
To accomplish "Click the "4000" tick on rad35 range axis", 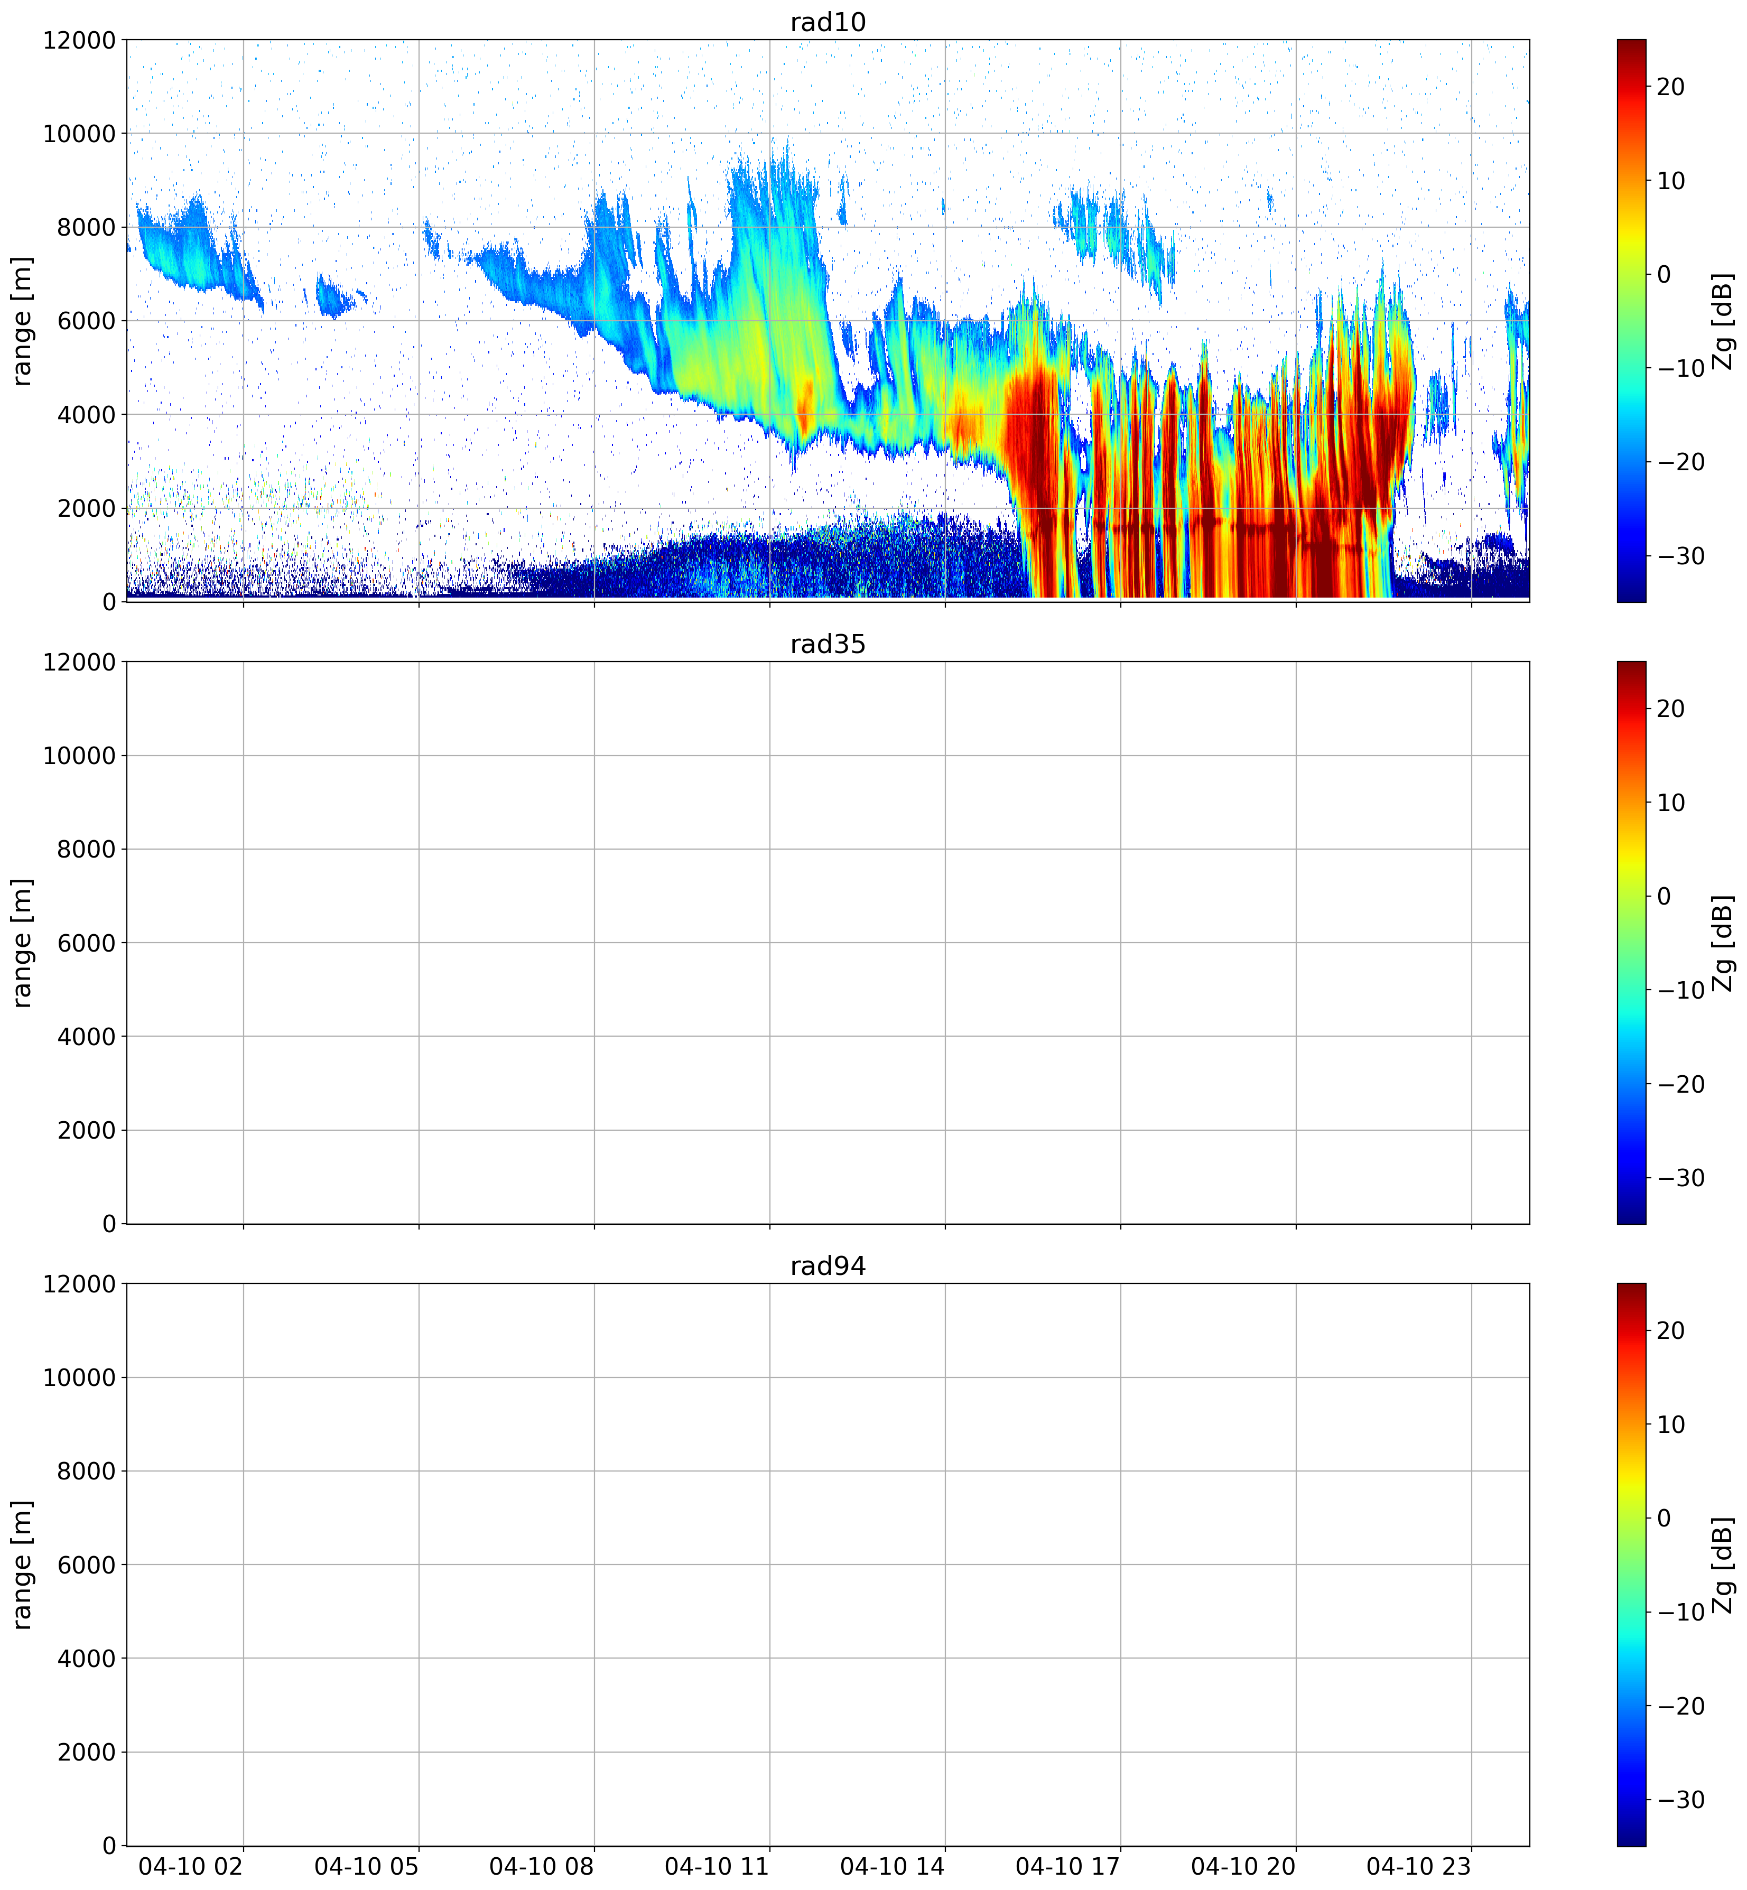I will click(87, 1037).
